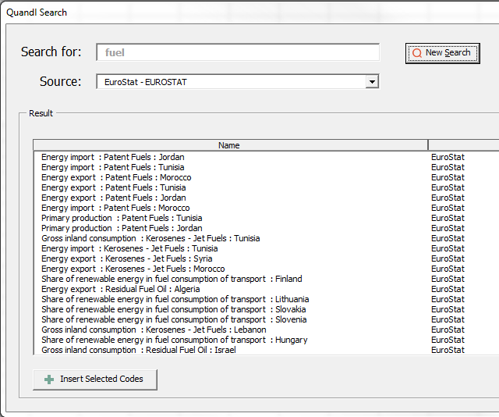This screenshot has height=417, width=499.
Task: Click EuroStat cell in the Finland row
Action: 448,280
